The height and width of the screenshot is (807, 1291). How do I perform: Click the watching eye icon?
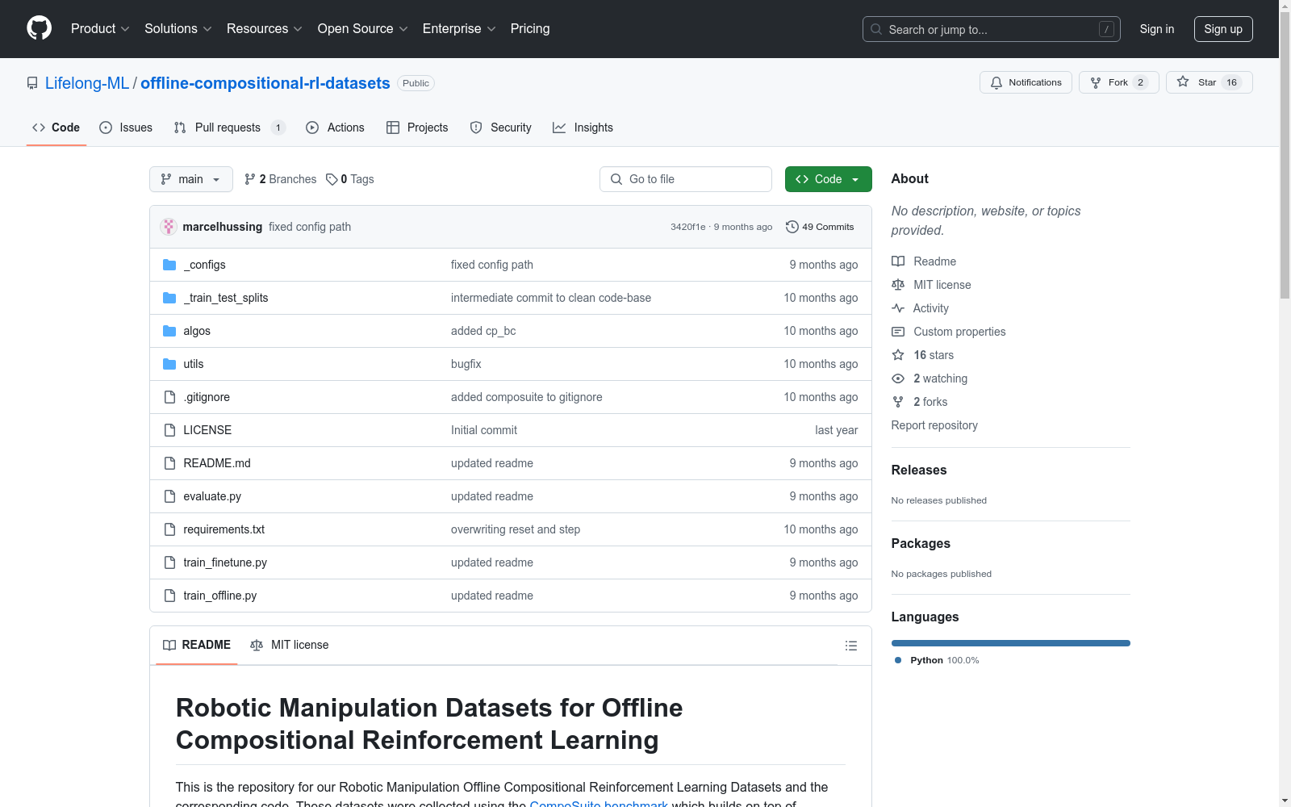click(x=898, y=378)
